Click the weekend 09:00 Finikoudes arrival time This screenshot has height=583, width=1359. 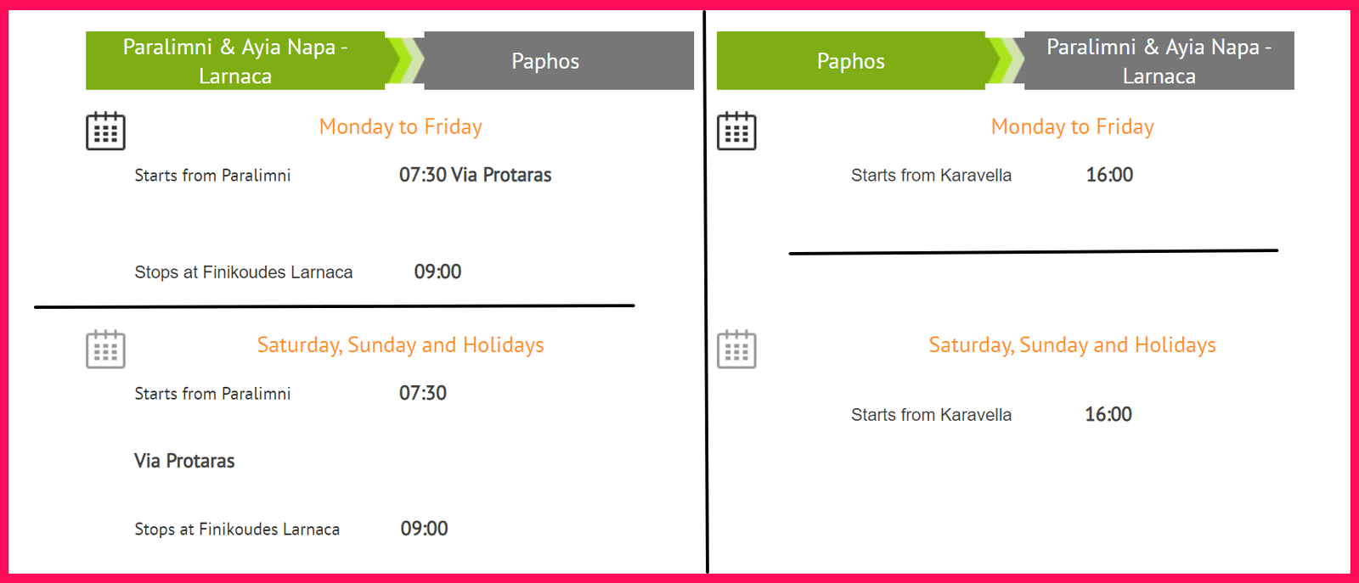[424, 529]
